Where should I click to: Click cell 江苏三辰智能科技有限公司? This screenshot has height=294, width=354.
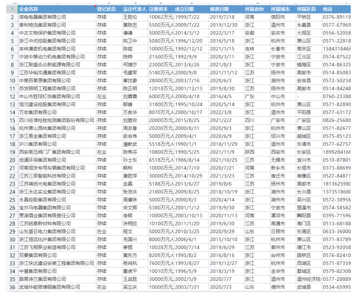point(57,176)
